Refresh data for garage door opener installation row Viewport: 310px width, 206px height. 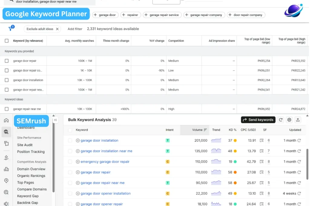299,193
